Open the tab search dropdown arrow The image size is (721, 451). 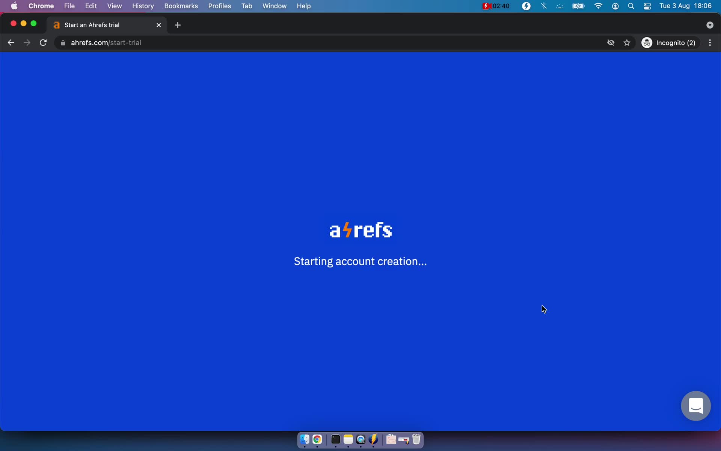(x=709, y=25)
